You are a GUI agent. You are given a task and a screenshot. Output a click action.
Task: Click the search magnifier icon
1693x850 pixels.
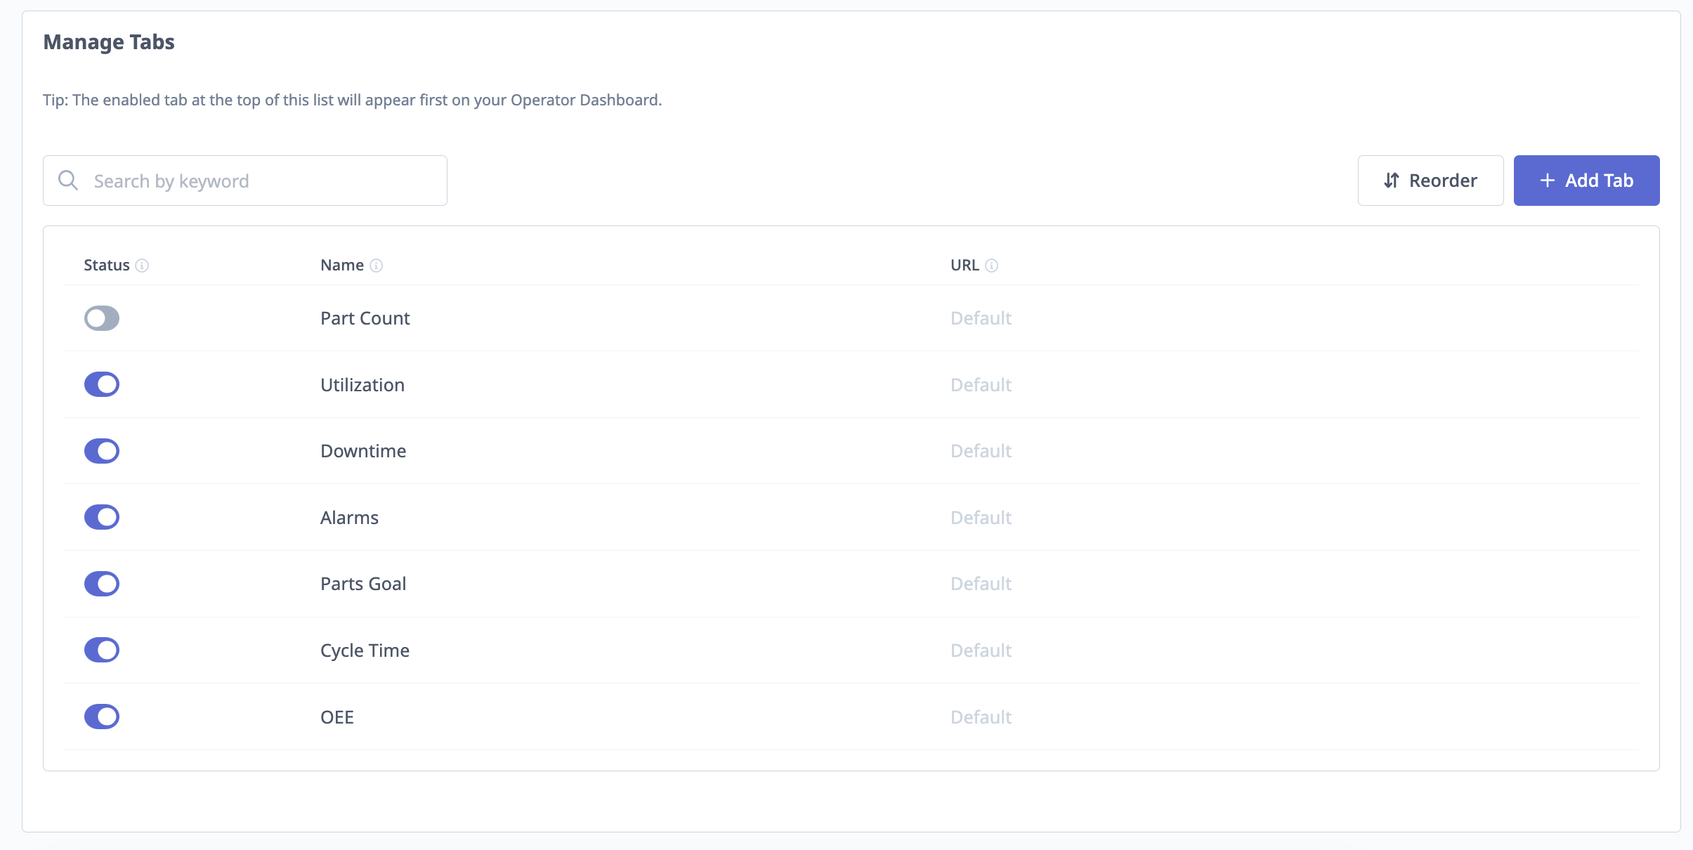coord(68,181)
